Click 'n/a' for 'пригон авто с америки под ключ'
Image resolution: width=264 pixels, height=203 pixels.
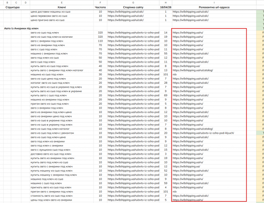[x=174, y=192]
